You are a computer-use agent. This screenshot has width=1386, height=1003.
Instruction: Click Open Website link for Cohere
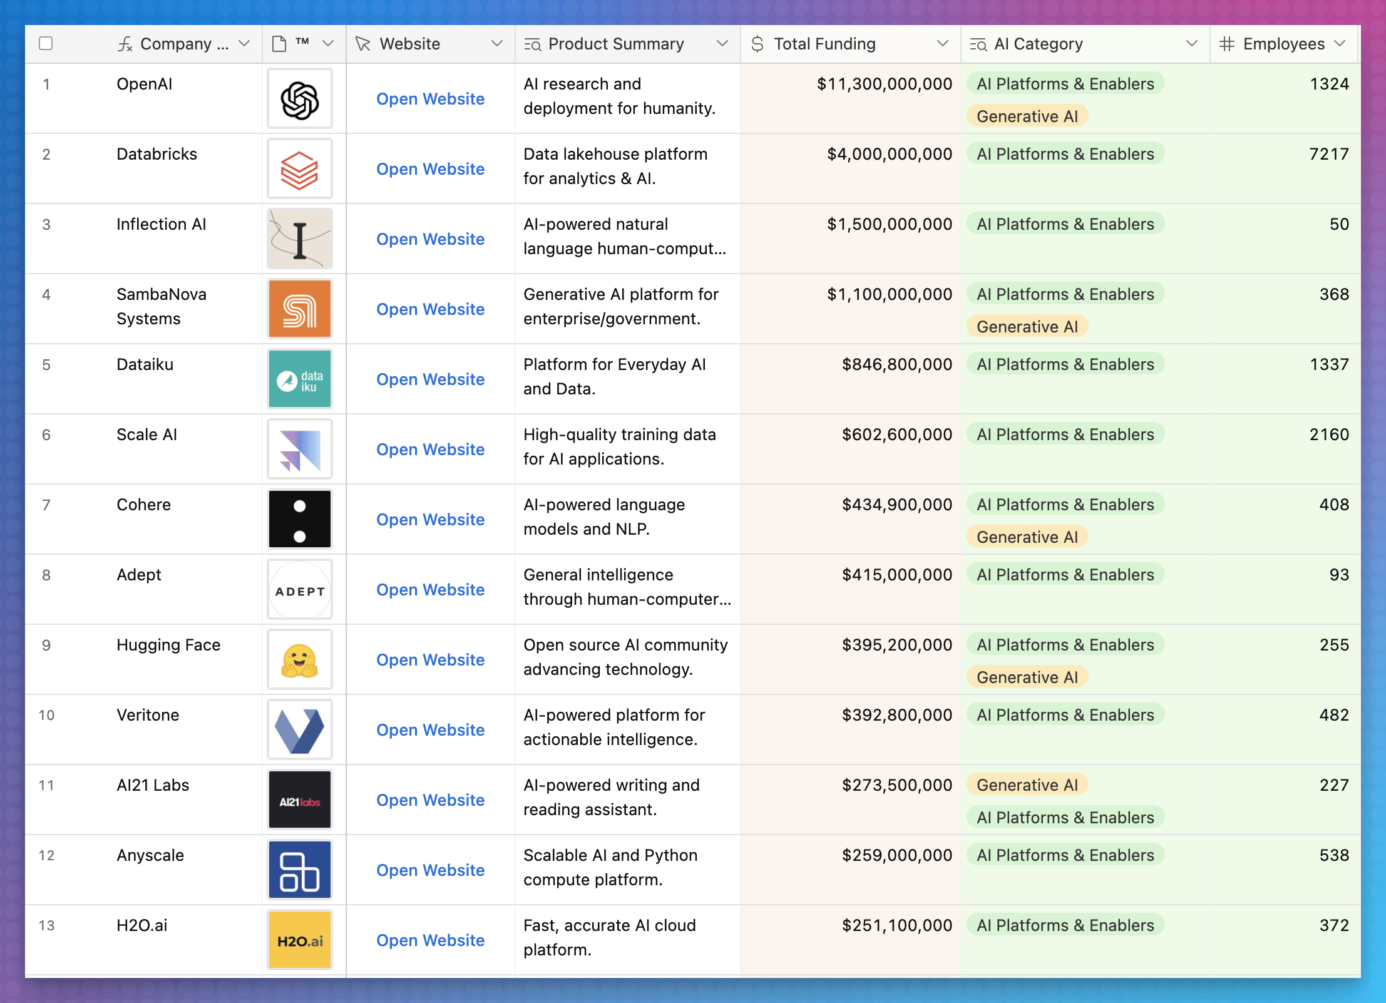pos(431,520)
